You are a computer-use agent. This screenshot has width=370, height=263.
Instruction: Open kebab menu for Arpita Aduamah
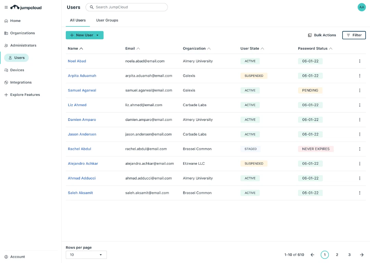pos(360,76)
